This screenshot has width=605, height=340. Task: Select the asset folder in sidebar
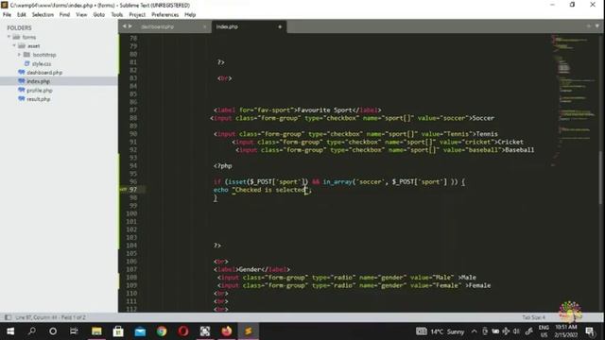[x=34, y=46]
